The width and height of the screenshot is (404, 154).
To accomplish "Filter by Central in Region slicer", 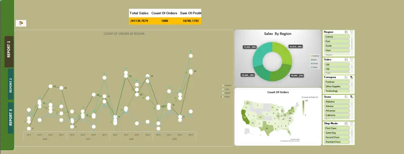I will [x=337, y=37].
